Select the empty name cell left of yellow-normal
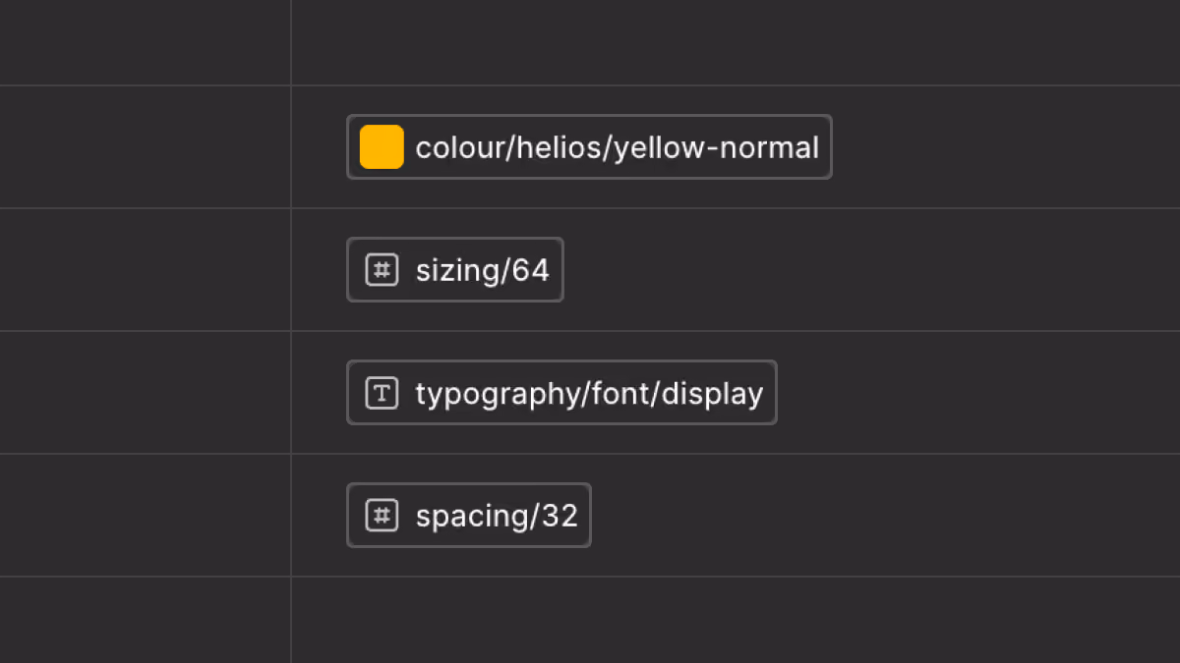This screenshot has height=663, width=1180. pos(146,147)
